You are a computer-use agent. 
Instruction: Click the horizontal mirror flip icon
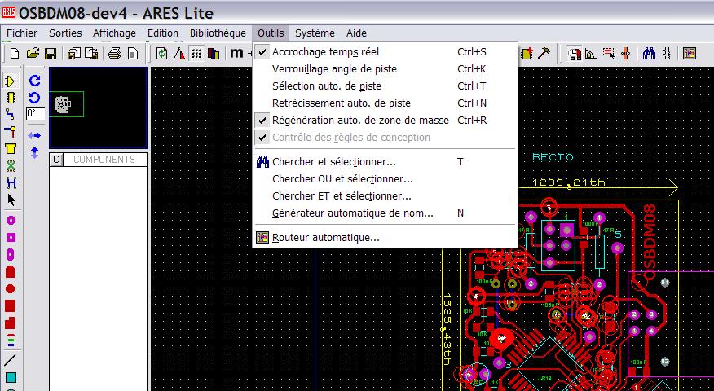point(35,135)
